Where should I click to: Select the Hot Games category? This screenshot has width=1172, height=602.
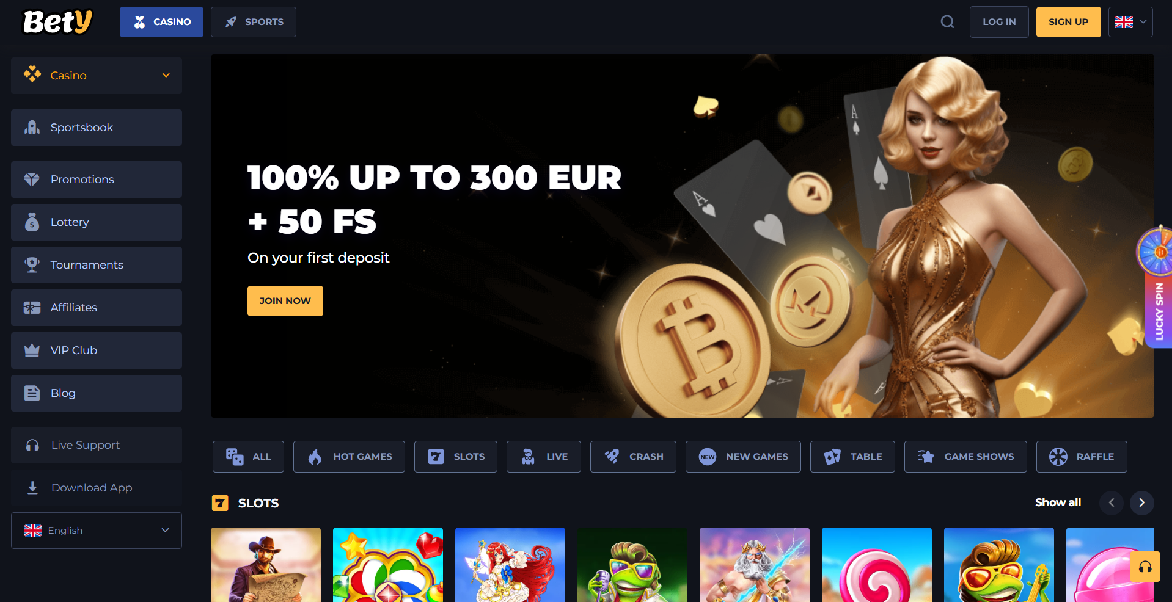349,457
